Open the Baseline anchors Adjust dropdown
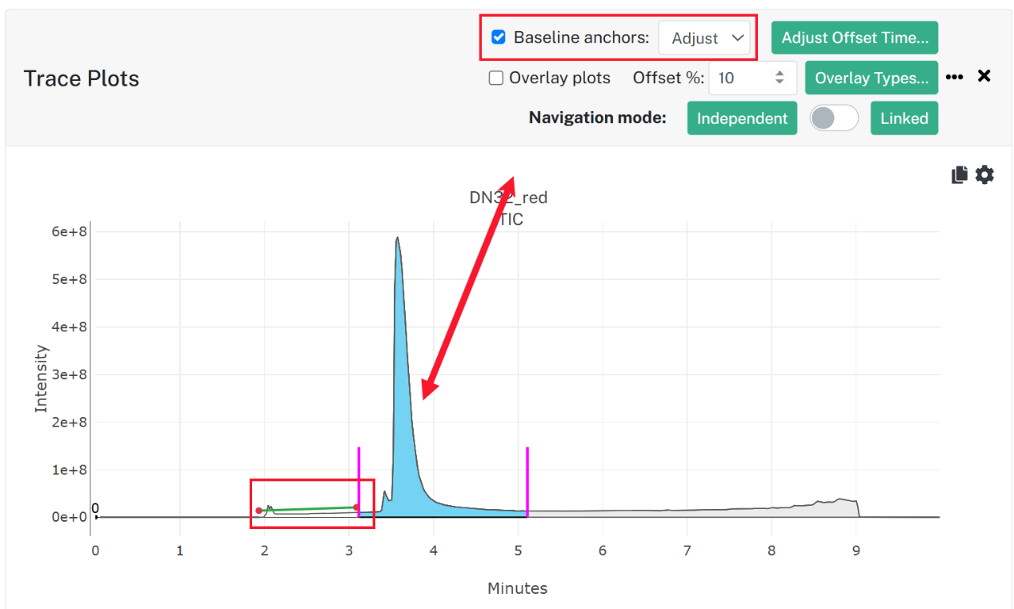Screen dimensions: 1014x609 (x=705, y=38)
